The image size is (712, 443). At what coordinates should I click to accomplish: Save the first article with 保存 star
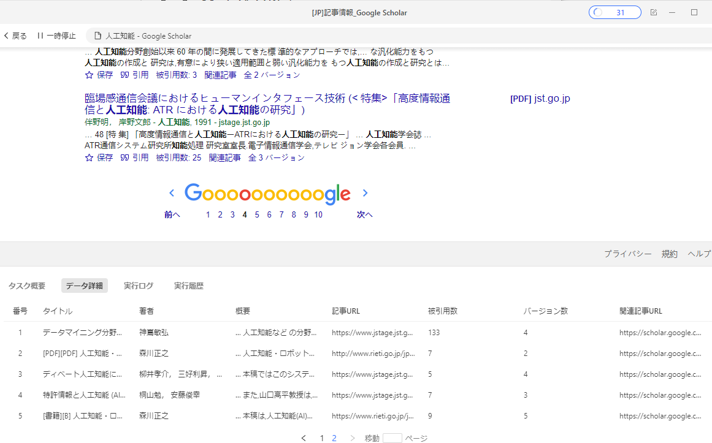pyautogui.click(x=99, y=75)
